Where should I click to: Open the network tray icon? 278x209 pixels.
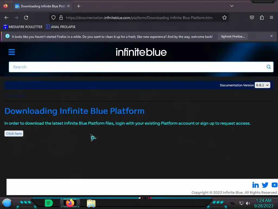pos(241,203)
